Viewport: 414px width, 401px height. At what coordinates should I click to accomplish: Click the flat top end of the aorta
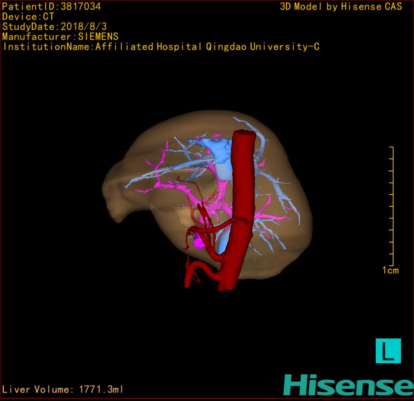244,134
